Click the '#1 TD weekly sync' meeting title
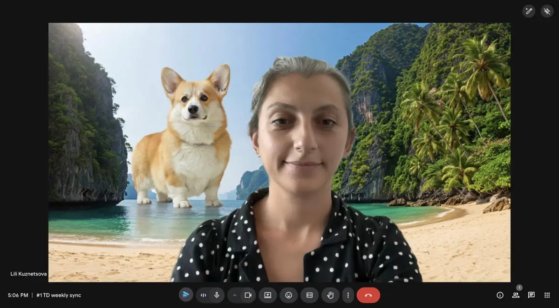The width and height of the screenshot is (559, 308). [59, 295]
